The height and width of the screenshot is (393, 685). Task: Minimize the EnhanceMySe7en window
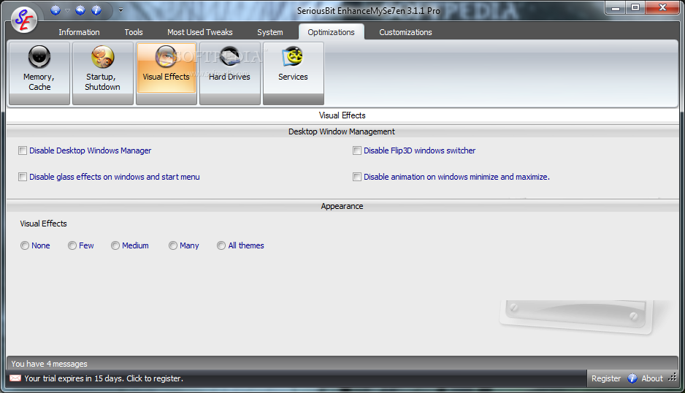point(616,7)
